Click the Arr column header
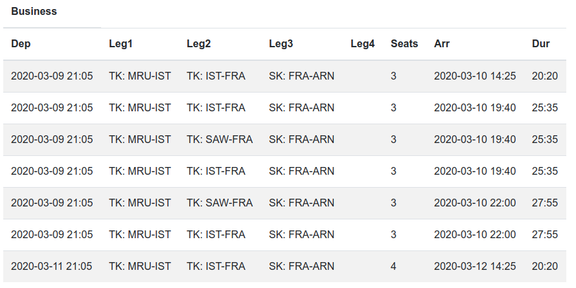Image resolution: width=576 pixels, height=288 pixels. (442, 44)
